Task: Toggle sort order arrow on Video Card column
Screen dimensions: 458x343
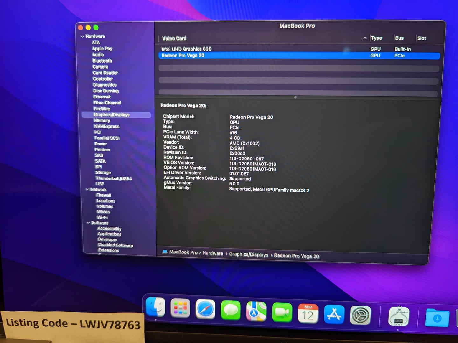Action: [365, 38]
